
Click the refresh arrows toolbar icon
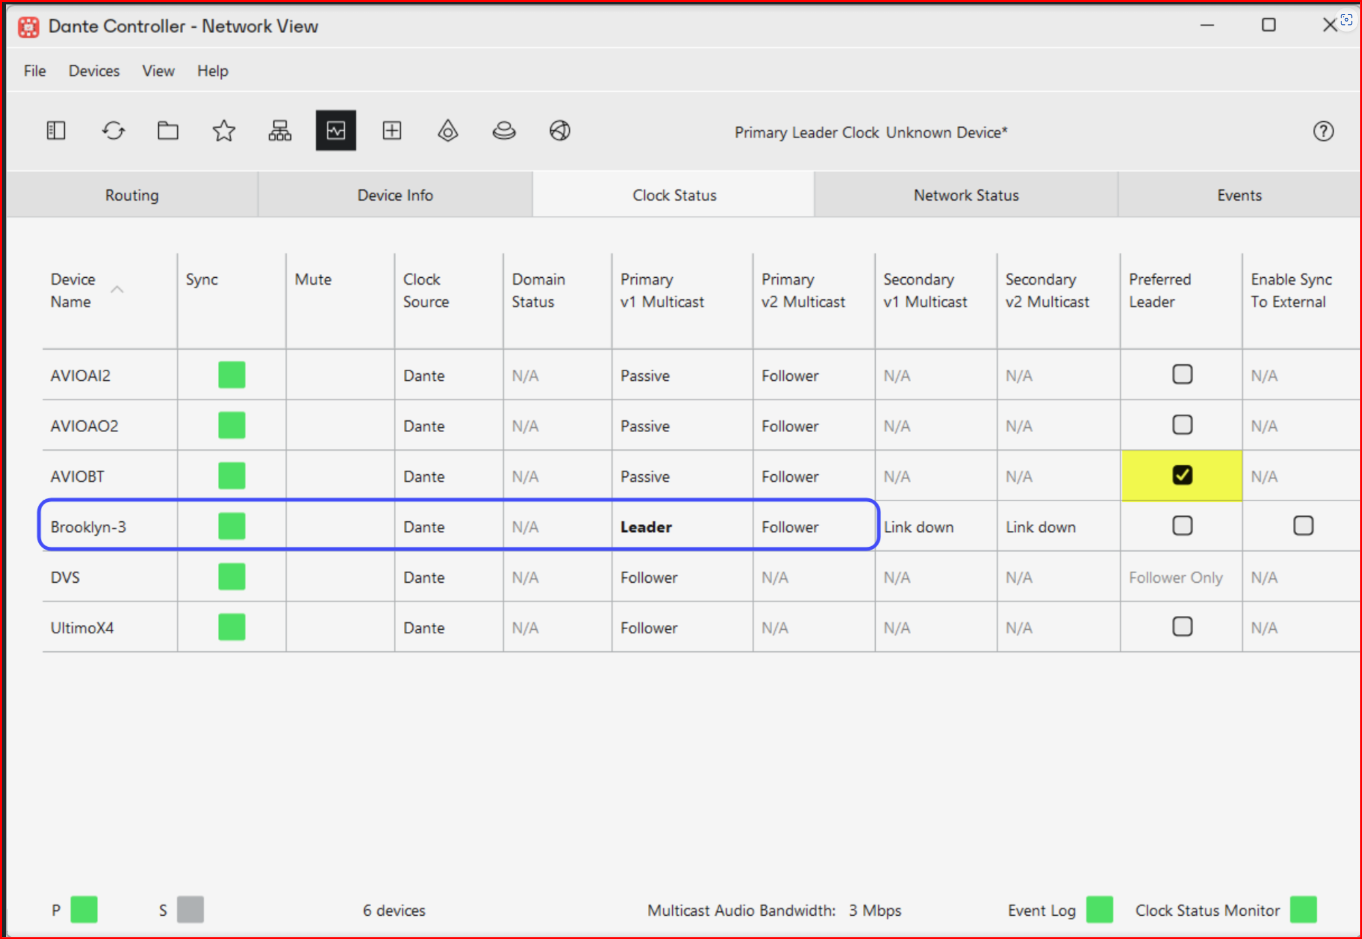pos(113,131)
